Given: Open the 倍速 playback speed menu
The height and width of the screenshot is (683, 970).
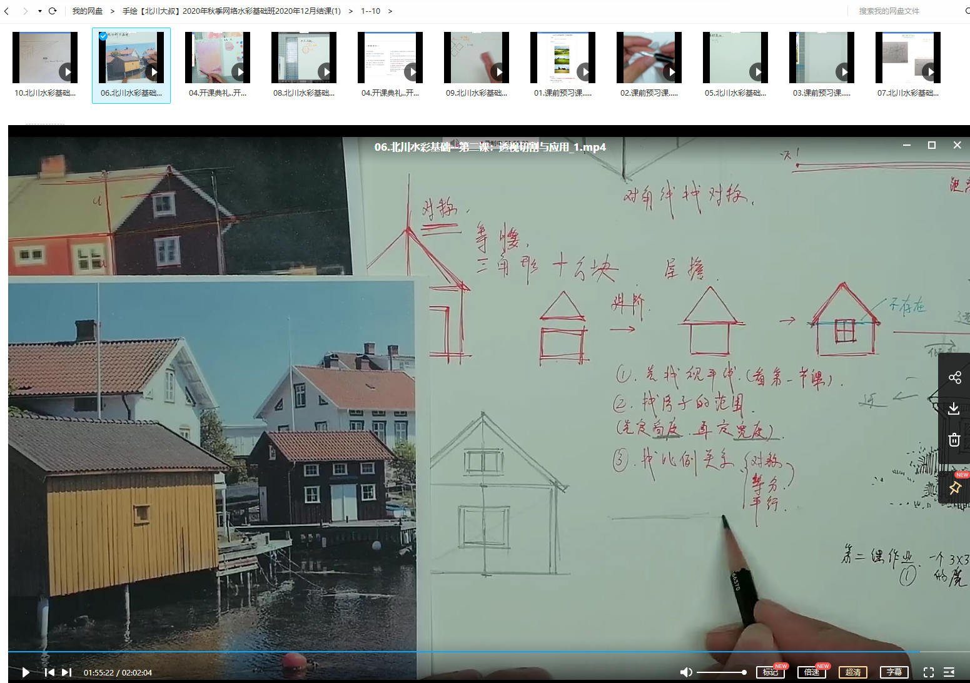Looking at the screenshot, I should (x=811, y=672).
